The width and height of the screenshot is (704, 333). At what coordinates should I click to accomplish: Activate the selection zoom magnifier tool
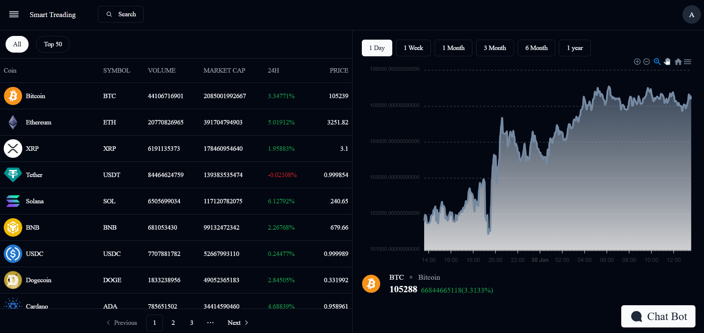(657, 61)
